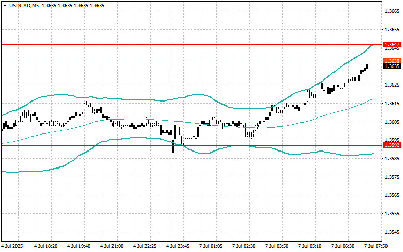Click the 1.3565 price scale value
The image size is (403, 252).
(393, 195)
